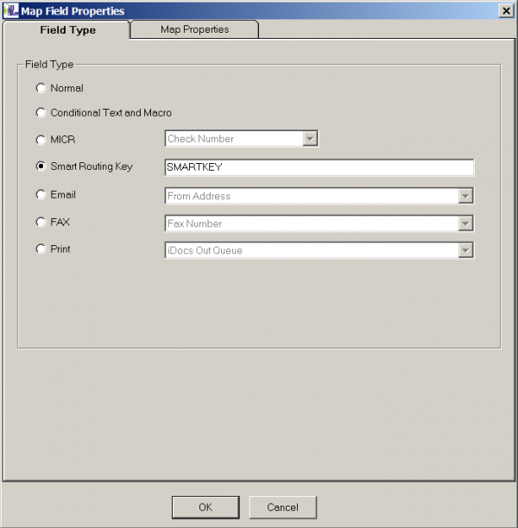Image resolution: width=518 pixels, height=528 pixels.
Task: Choose the Conditional Text and Macro option
Action: [41, 113]
